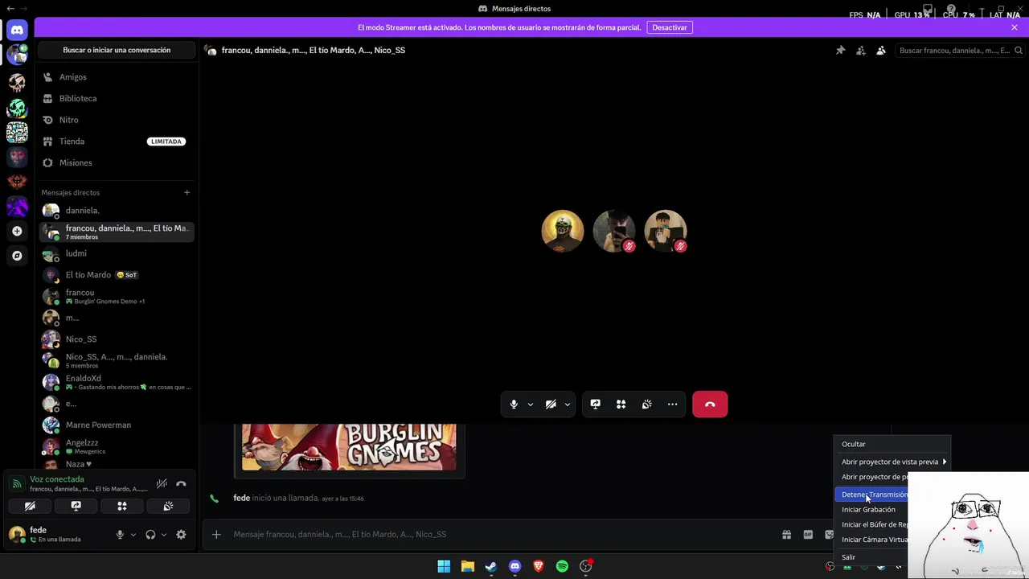Share screen button in voice panel
The height and width of the screenshot is (579, 1029).
click(76, 506)
